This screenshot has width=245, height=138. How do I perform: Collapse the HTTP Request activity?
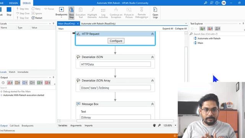(x=152, y=34)
